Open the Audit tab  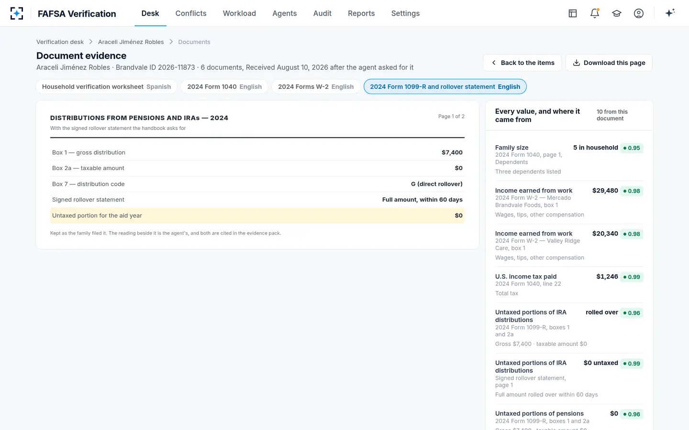(322, 13)
